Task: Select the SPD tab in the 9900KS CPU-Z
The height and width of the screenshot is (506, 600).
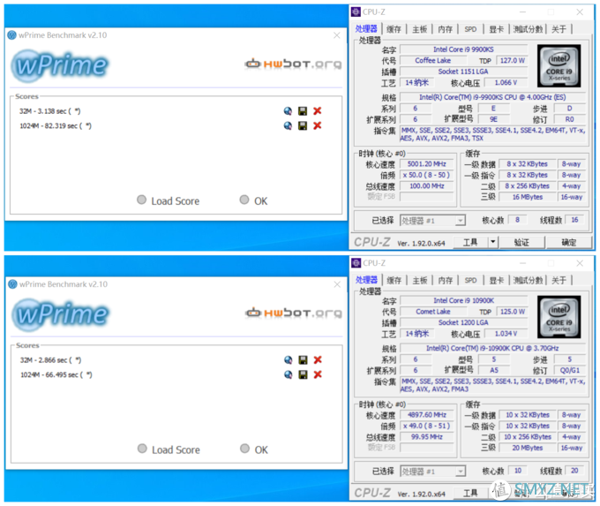Action: tap(470, 29)
